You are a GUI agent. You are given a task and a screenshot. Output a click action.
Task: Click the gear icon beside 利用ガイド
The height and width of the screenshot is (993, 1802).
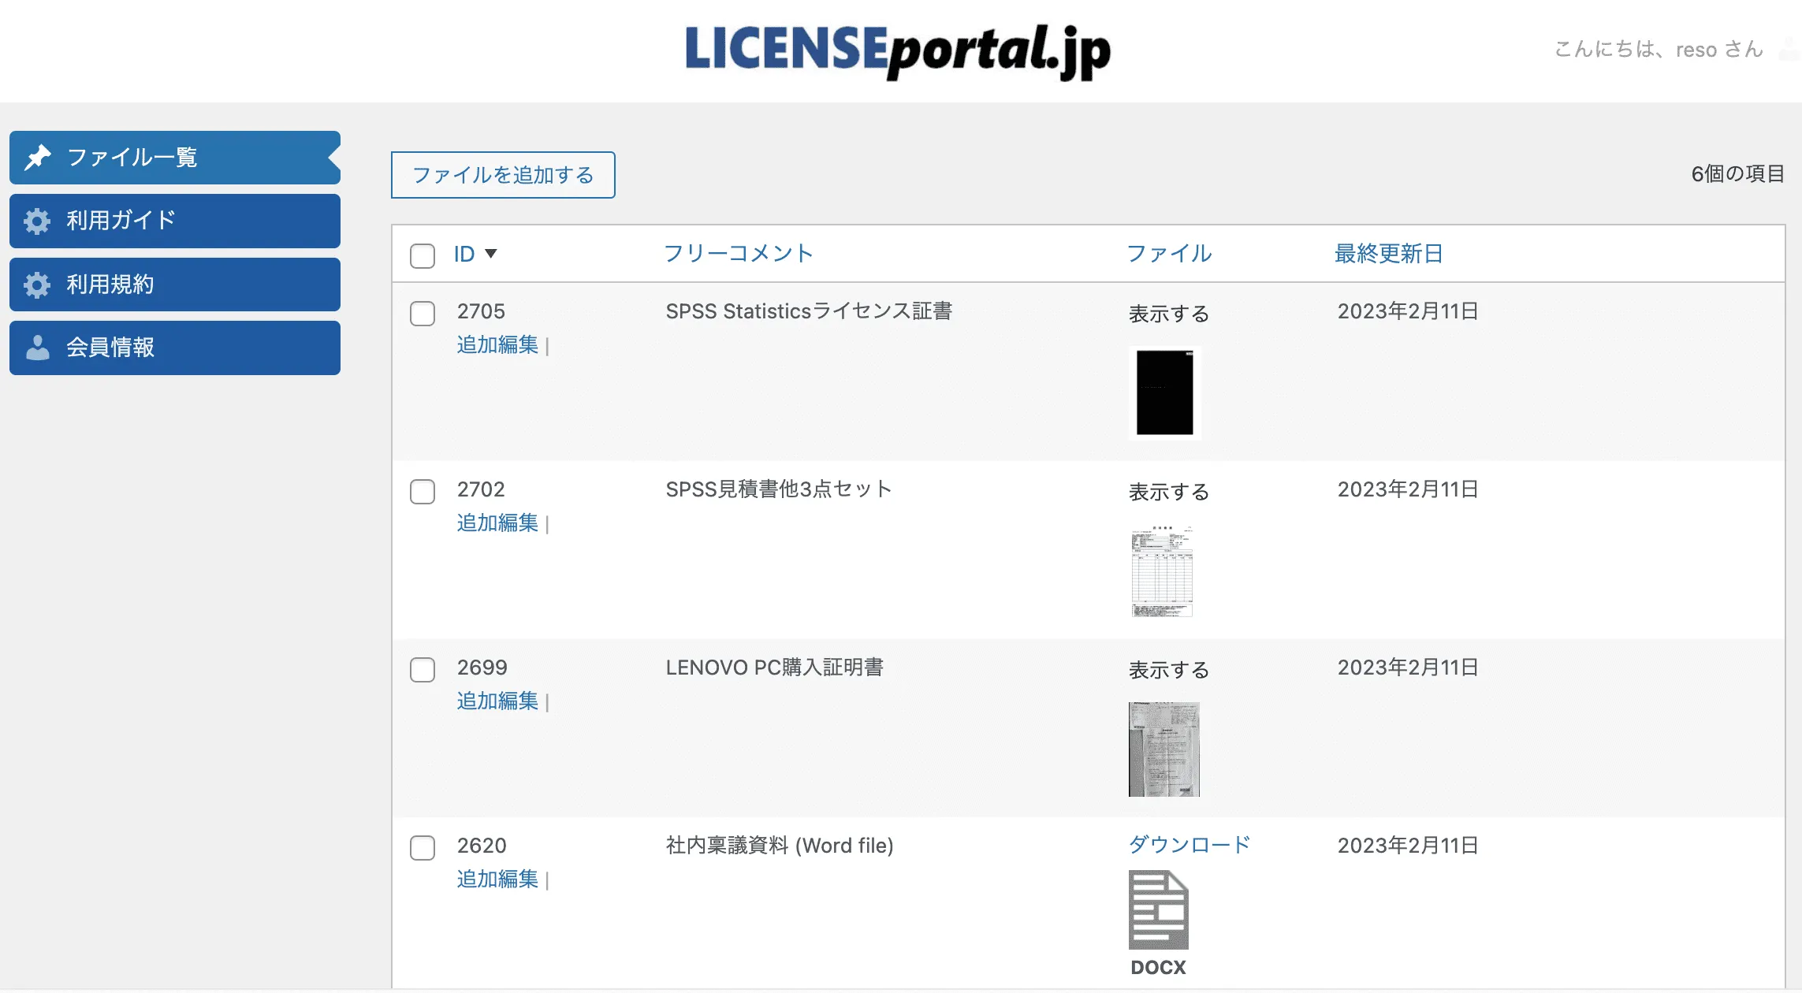pos(37,221)
